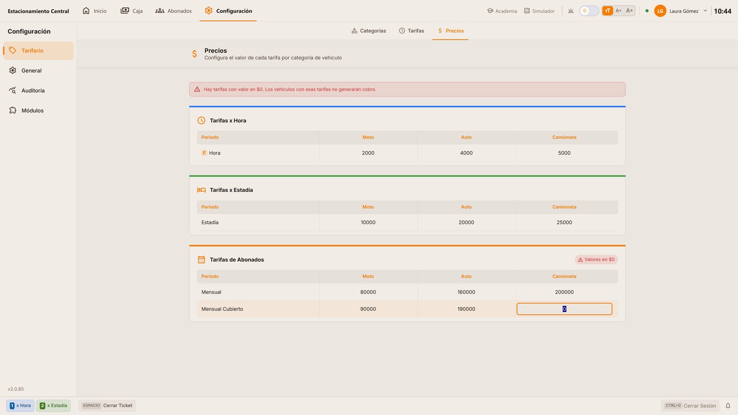This screenshot has width=738, height=415.
Task: Click the calendar icon beside Tarifas de Abonados
Action: (201, 260)
